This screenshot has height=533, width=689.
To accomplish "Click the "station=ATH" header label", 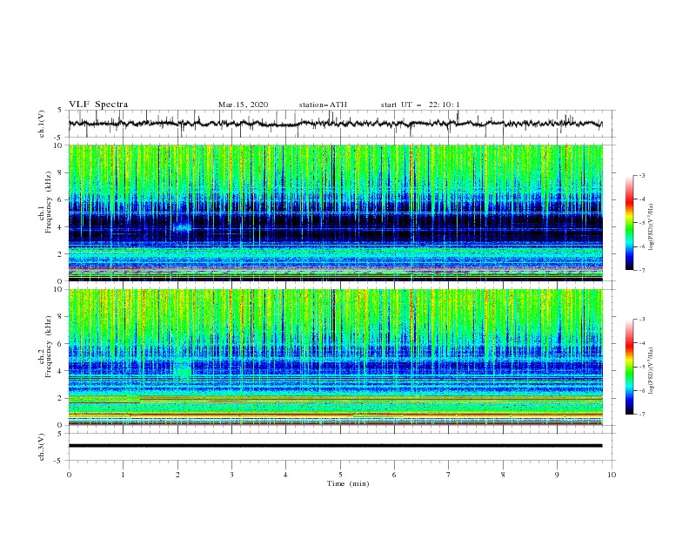I will click(x=323, y=105).
